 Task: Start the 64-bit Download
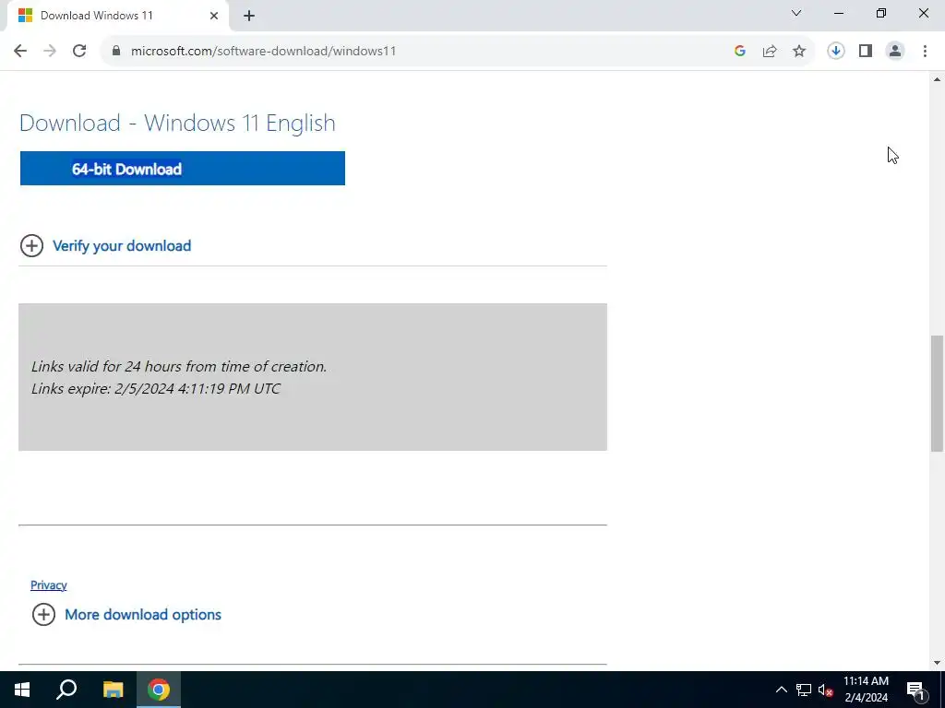point(183,169)
